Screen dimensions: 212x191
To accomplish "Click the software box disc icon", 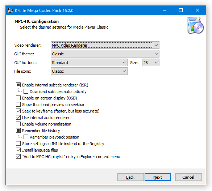I will [195, 25].
